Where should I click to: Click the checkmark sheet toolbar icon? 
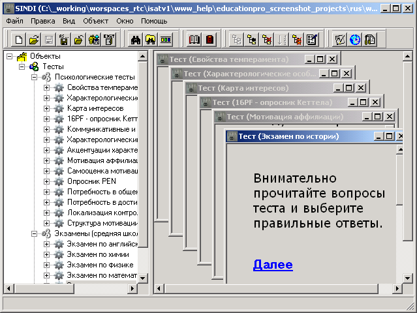coord(339,40)
